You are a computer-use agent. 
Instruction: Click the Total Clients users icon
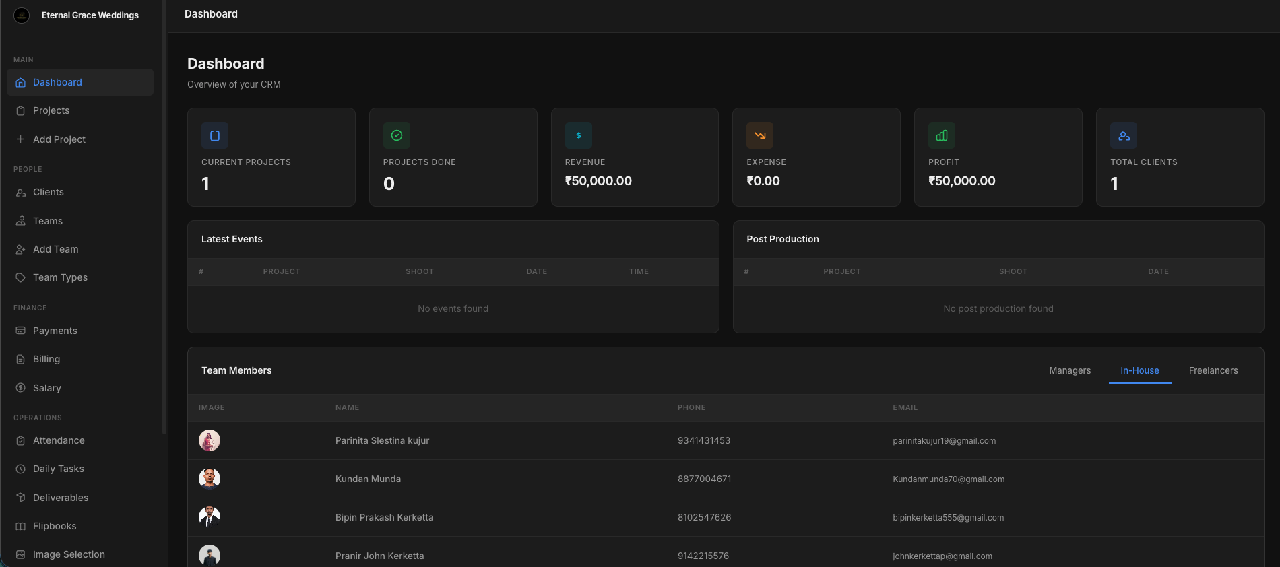pyautogui.click(x=1124, y=135)
